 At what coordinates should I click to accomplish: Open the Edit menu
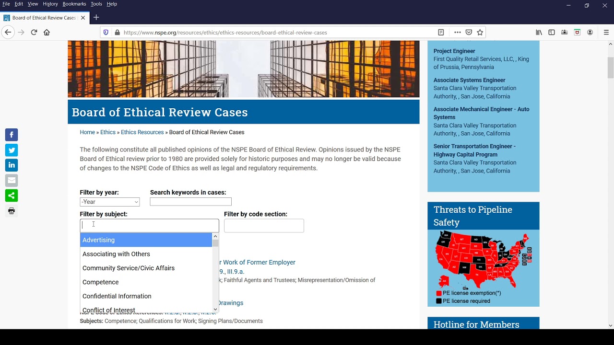coord(19,4)
